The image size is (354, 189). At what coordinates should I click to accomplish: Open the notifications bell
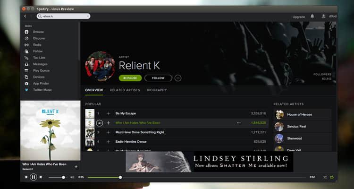312,16
